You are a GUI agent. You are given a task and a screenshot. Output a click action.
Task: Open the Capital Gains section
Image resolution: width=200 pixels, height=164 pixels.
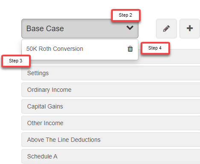[x=111, y=106]
